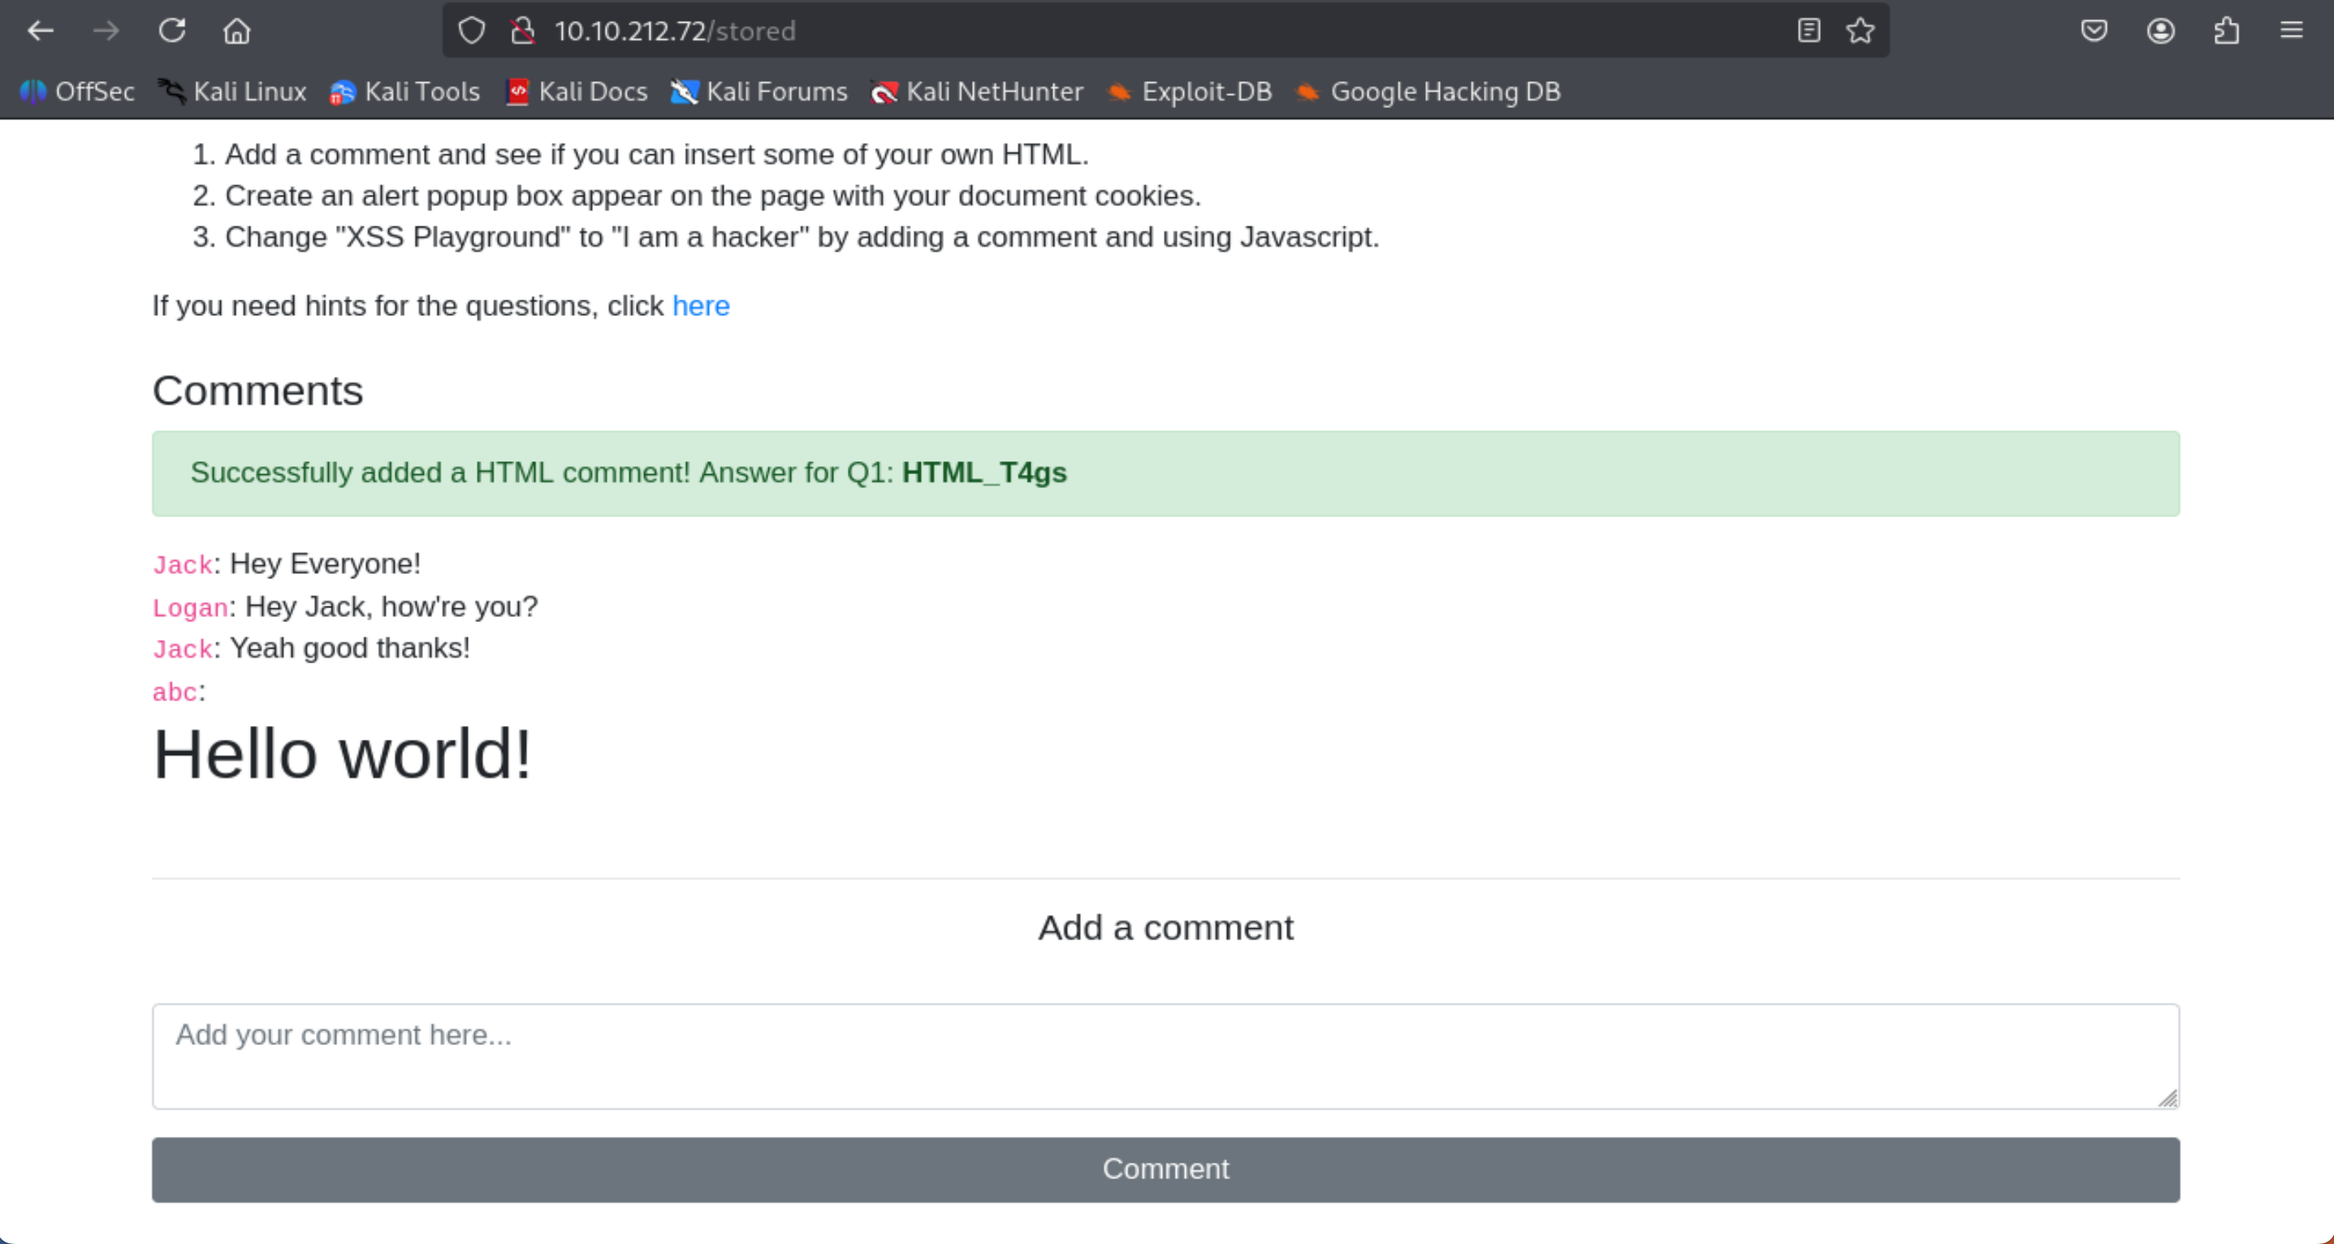Toggle reader view icon
2334x1244 pixels.
pos(1809,31)
